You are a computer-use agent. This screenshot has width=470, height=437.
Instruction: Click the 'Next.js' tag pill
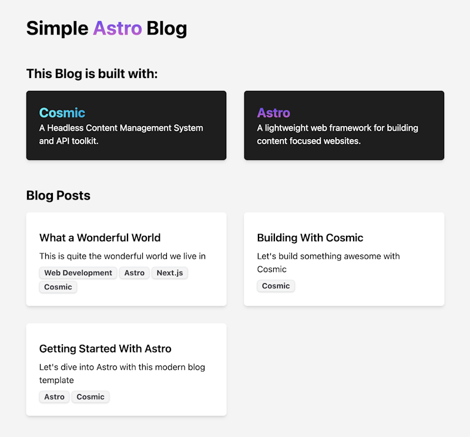(169, 273)
